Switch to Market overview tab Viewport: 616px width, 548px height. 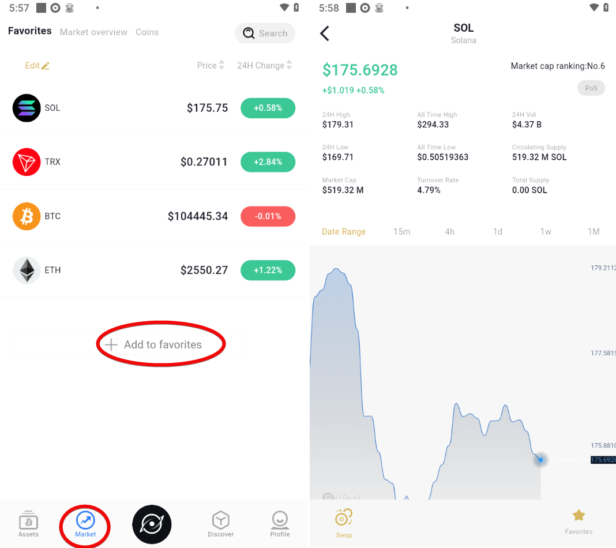[x=93, y=32]
